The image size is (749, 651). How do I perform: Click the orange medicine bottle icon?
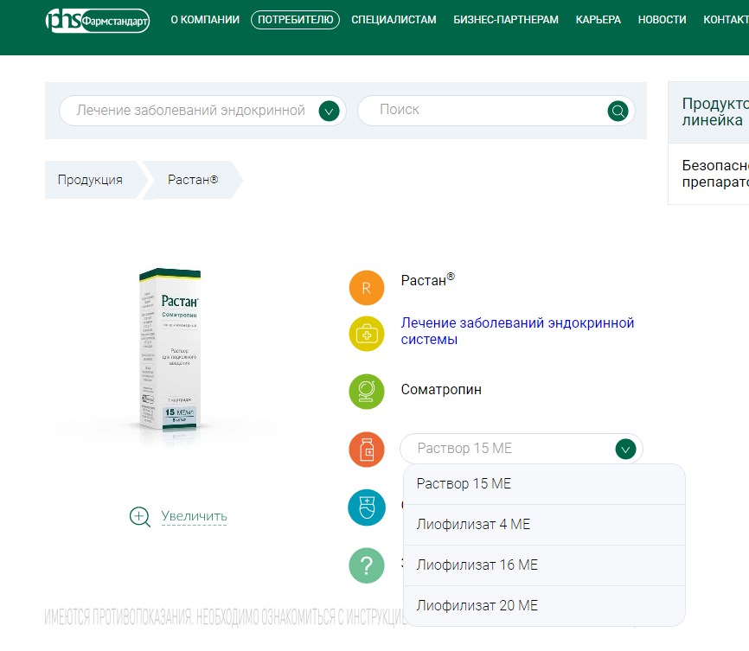click(x=367, y=449)
